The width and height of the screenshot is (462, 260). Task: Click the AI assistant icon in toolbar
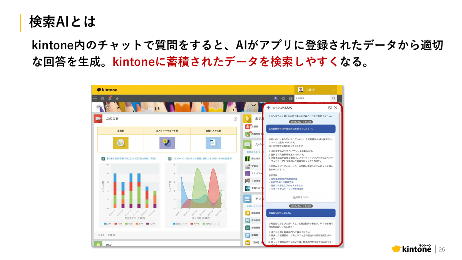276,99
